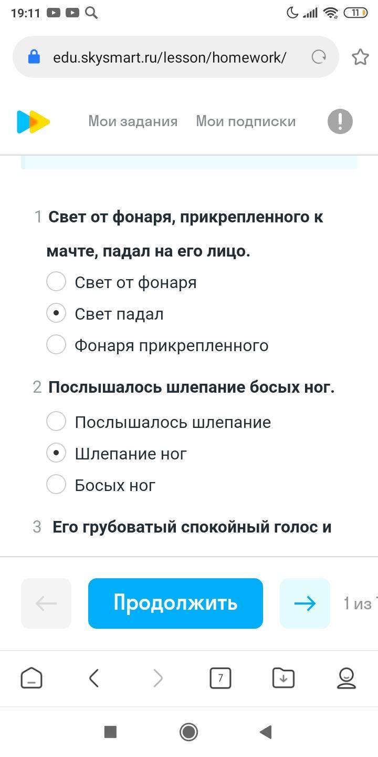This screenshot has height=757, width=378.
Task: Go back with browser left chevron
Action: click(x=94, y=678)
